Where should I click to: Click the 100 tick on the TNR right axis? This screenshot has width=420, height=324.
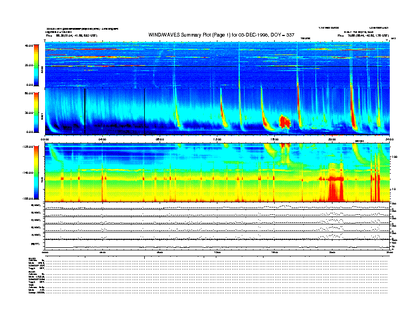pyautogui.click(x=395, y=157)
